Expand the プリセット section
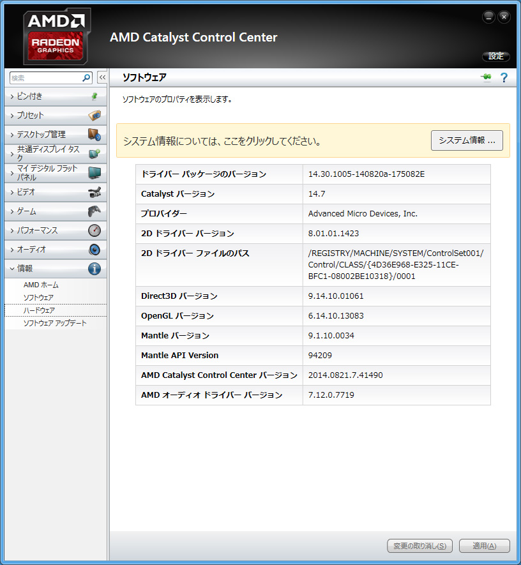The height and width of the screenshot is (565, 521). (56, 116)
